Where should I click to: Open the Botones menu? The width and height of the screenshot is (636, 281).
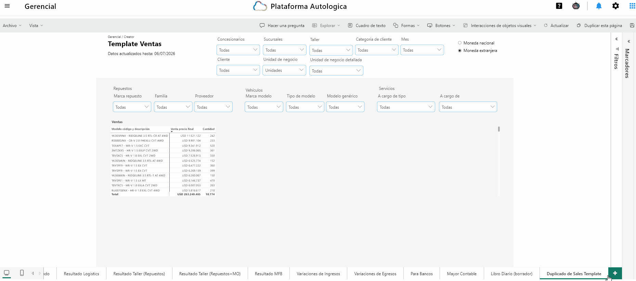(x=441, y=25)
